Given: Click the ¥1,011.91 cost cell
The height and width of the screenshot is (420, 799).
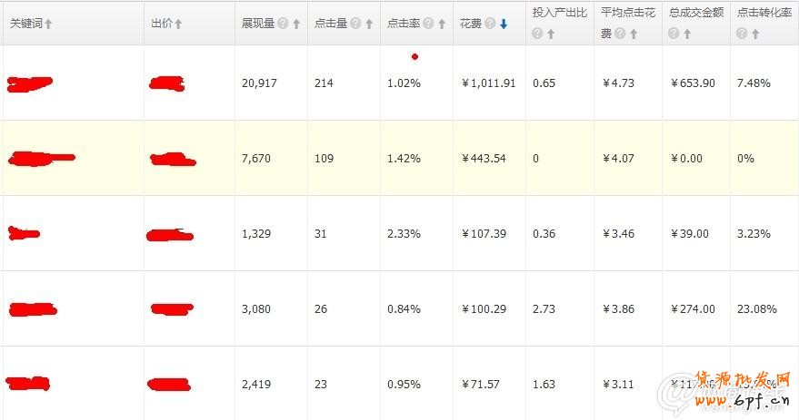Looking at the screenshot, I should 488,83.
